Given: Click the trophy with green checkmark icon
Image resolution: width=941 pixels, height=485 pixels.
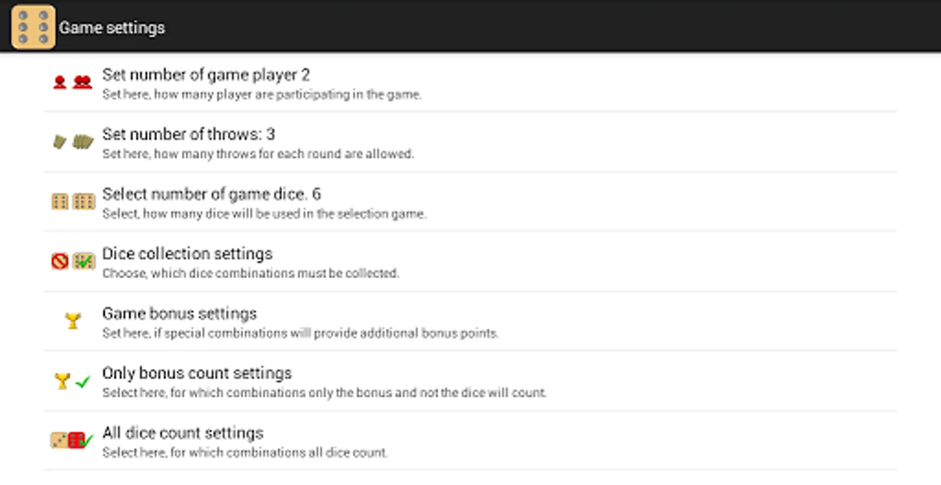Looking at the screenshot, I should coord(72,382).
